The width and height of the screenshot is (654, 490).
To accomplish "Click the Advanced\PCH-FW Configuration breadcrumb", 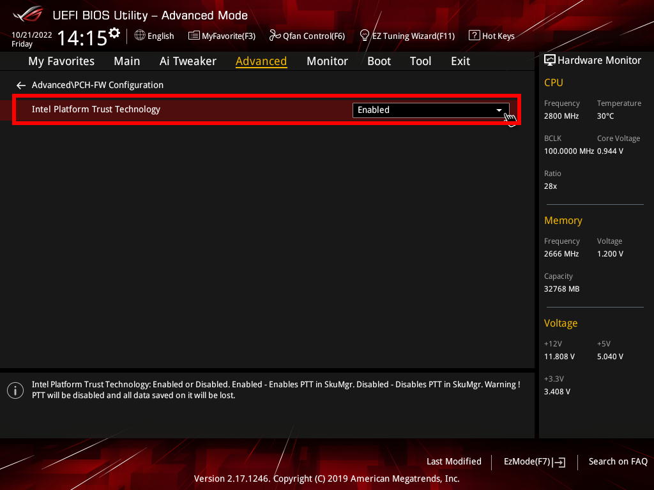I will click(x=98, y=85).
